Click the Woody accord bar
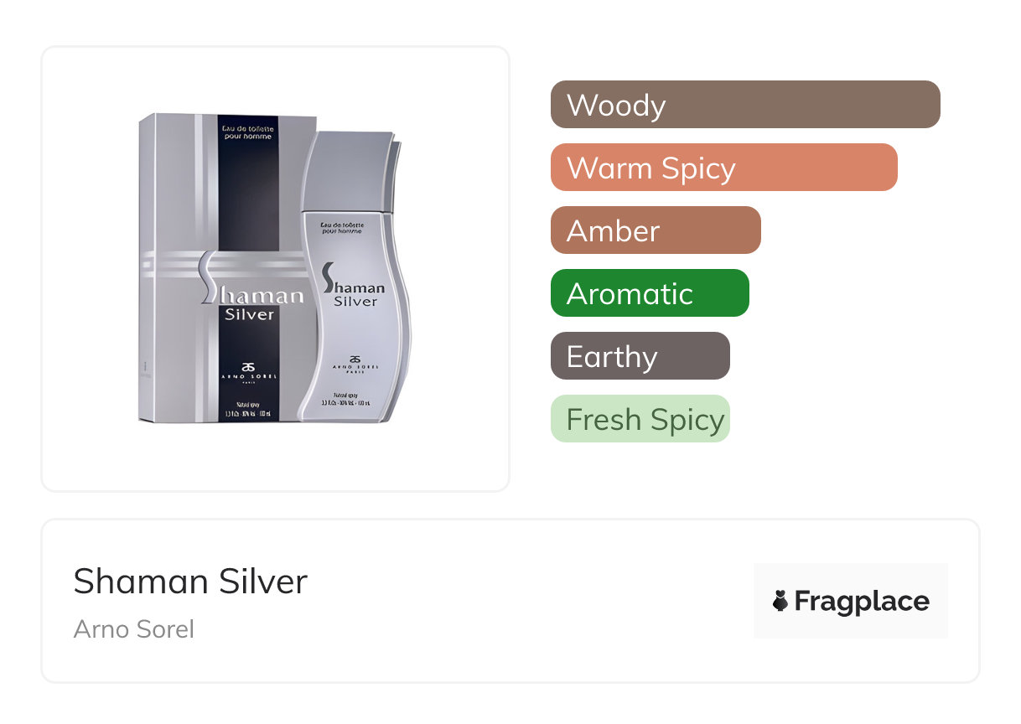 click(744, 105)
